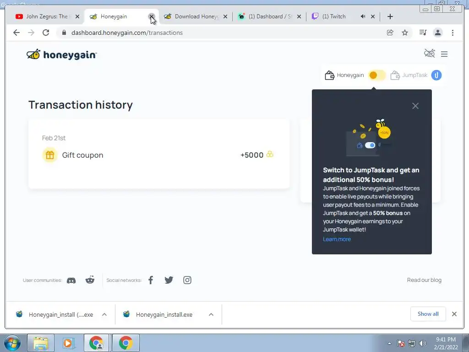
Task: Open the Instagram social icon
Action: coord(187,280)
